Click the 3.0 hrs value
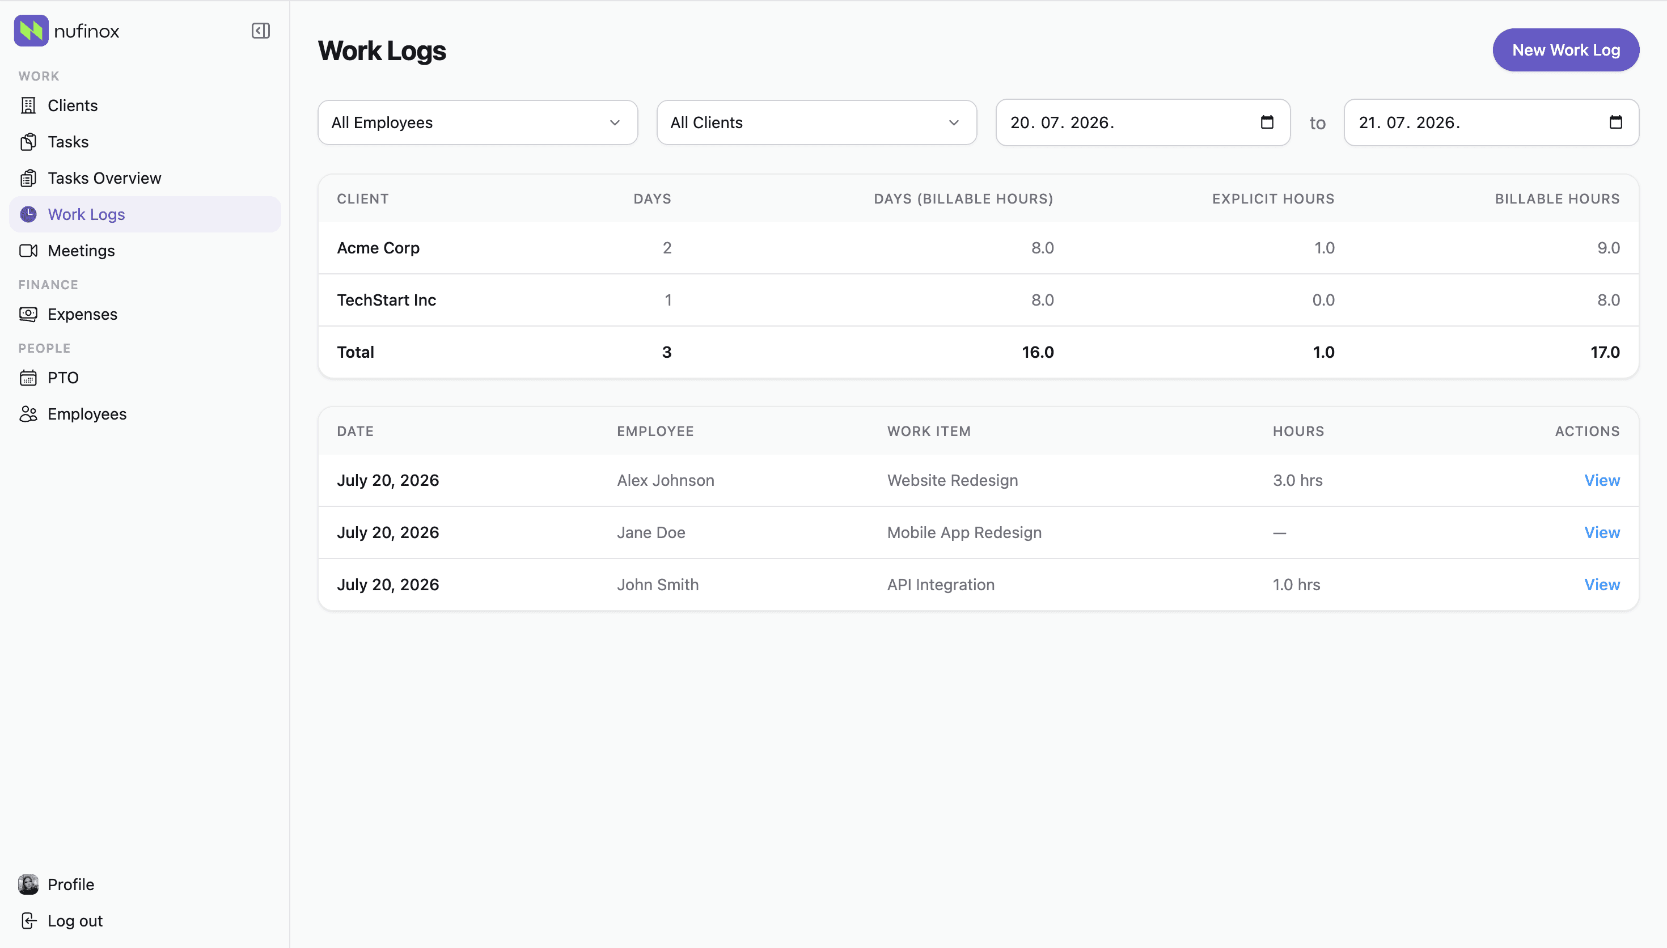 click(1298, 480)
